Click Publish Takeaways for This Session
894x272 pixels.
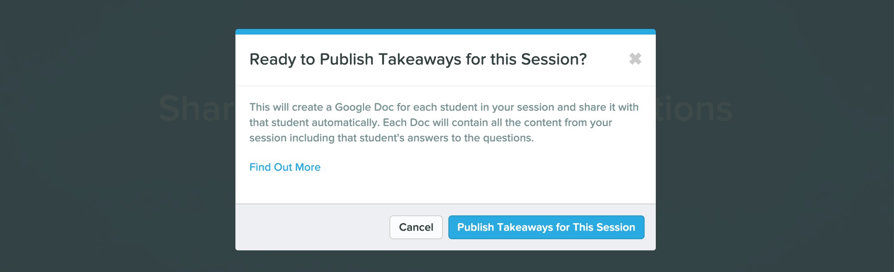tap(546, 227)
